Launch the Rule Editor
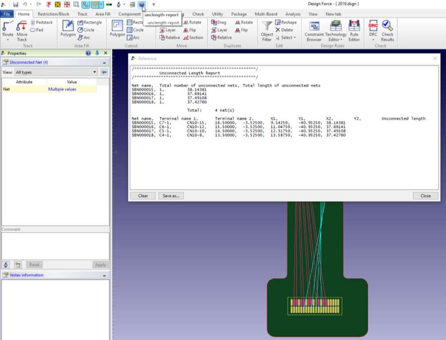This screenshot has height=340, width=446. tap(354, 30)
